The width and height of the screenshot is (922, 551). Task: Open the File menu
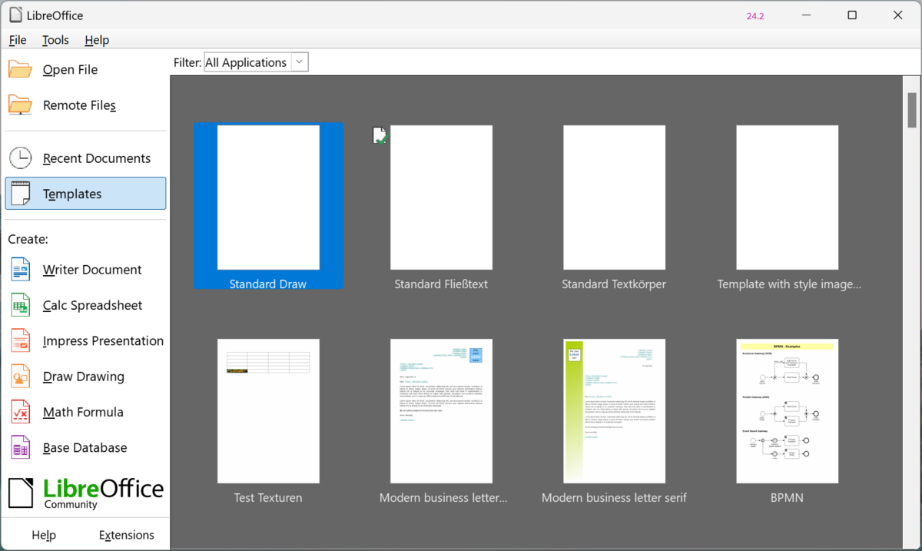(x=18, y=40)
